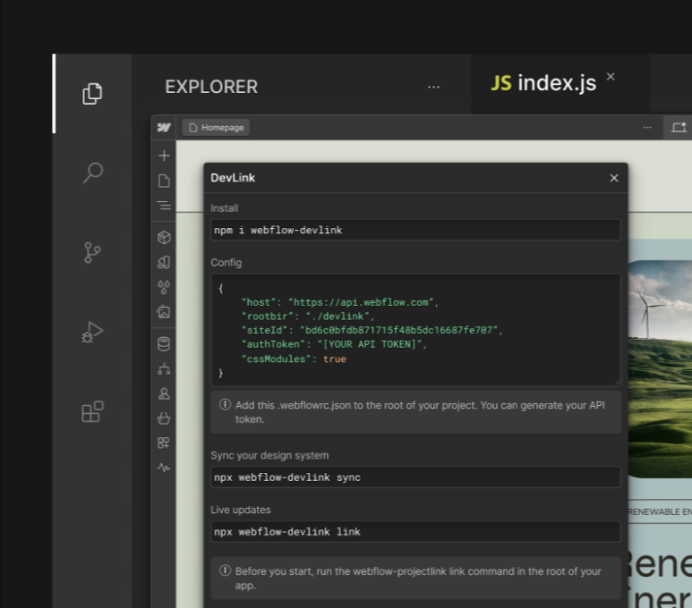Image resolution: width=692 pixels, height=608 pixels.
Task: Open the Users panel icon
Action: [164, 393]
